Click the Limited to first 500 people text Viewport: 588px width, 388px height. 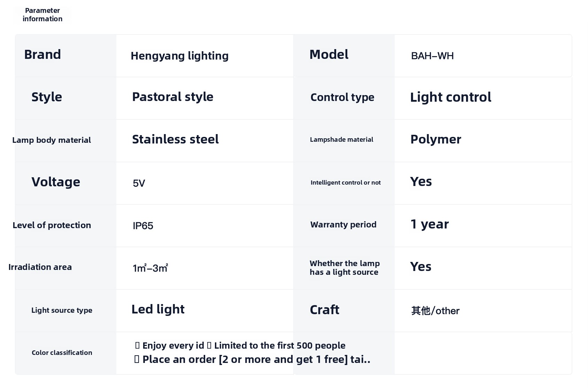pos(280,346)
